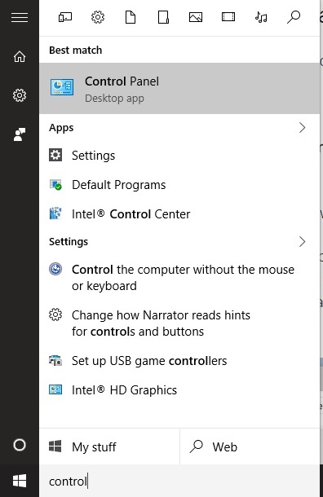This screenshot has width=323, height=497.
Task: Click the Narrator setting gear icon
Action: [55, 314]
